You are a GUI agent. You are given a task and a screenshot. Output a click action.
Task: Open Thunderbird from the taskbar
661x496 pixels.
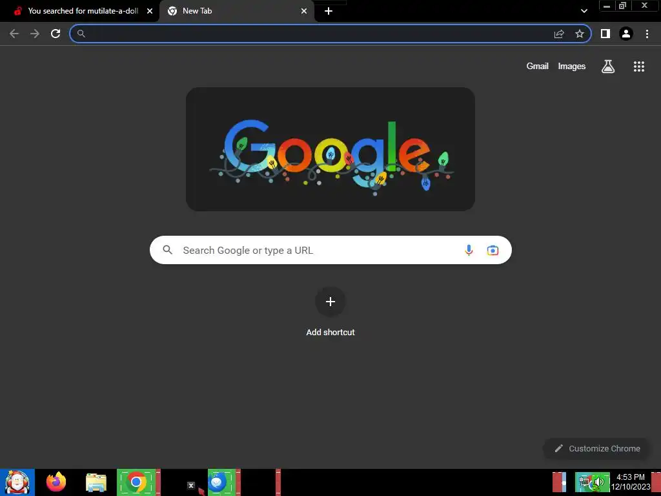coord(218,482)
